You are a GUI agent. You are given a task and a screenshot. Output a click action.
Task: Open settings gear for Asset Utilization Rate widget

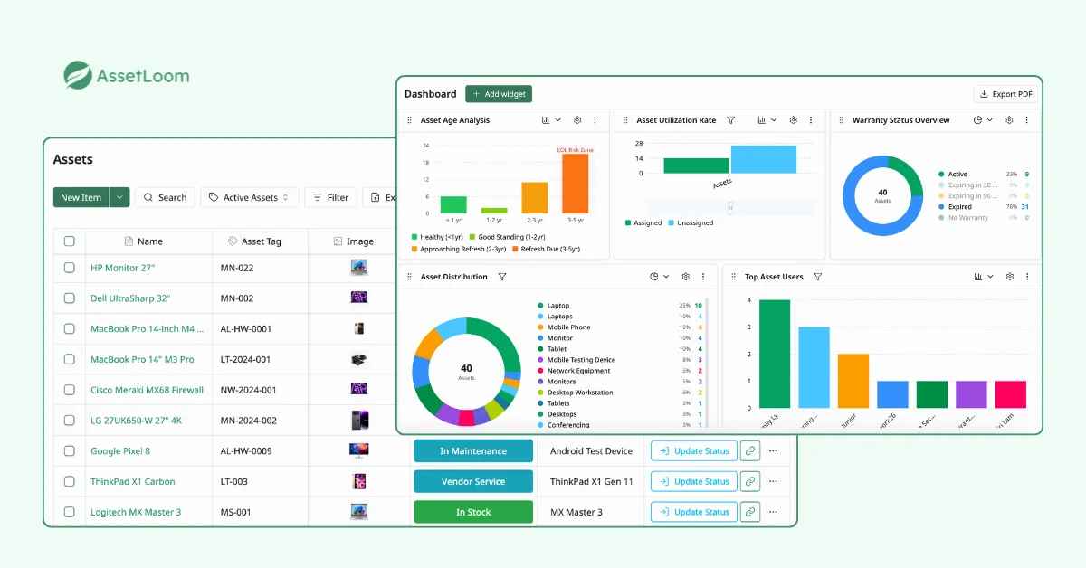(x=793, y=120)
